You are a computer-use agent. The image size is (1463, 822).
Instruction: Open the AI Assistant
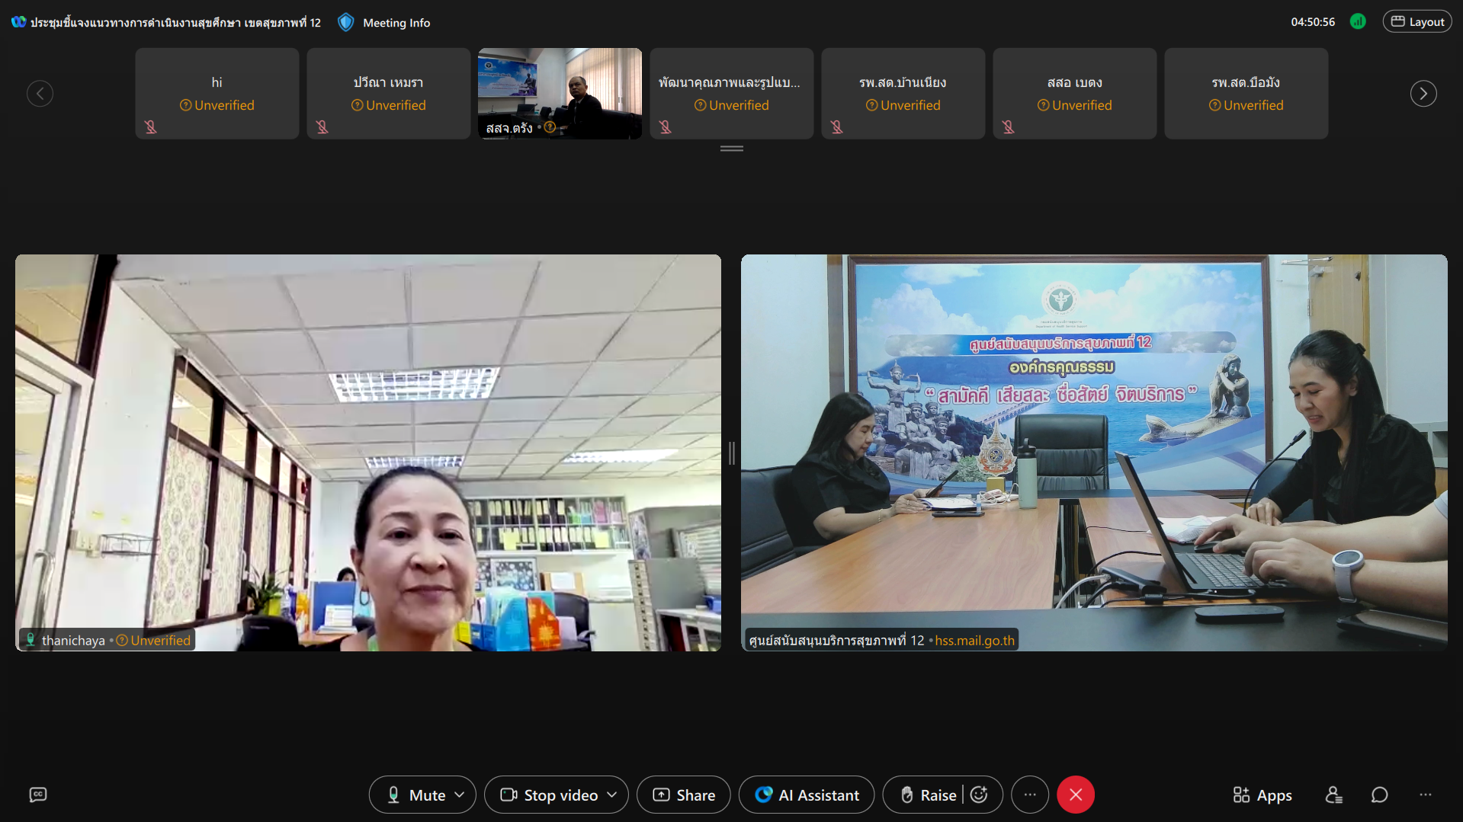807,795
